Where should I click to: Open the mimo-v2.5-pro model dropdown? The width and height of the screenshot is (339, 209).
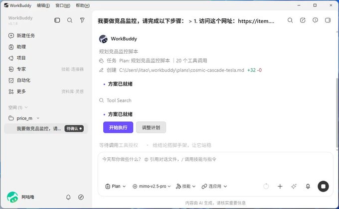click(x=152, y=186)
